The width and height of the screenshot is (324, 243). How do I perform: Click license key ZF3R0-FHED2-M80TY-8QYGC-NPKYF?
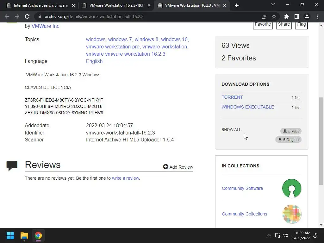[64, 100]
